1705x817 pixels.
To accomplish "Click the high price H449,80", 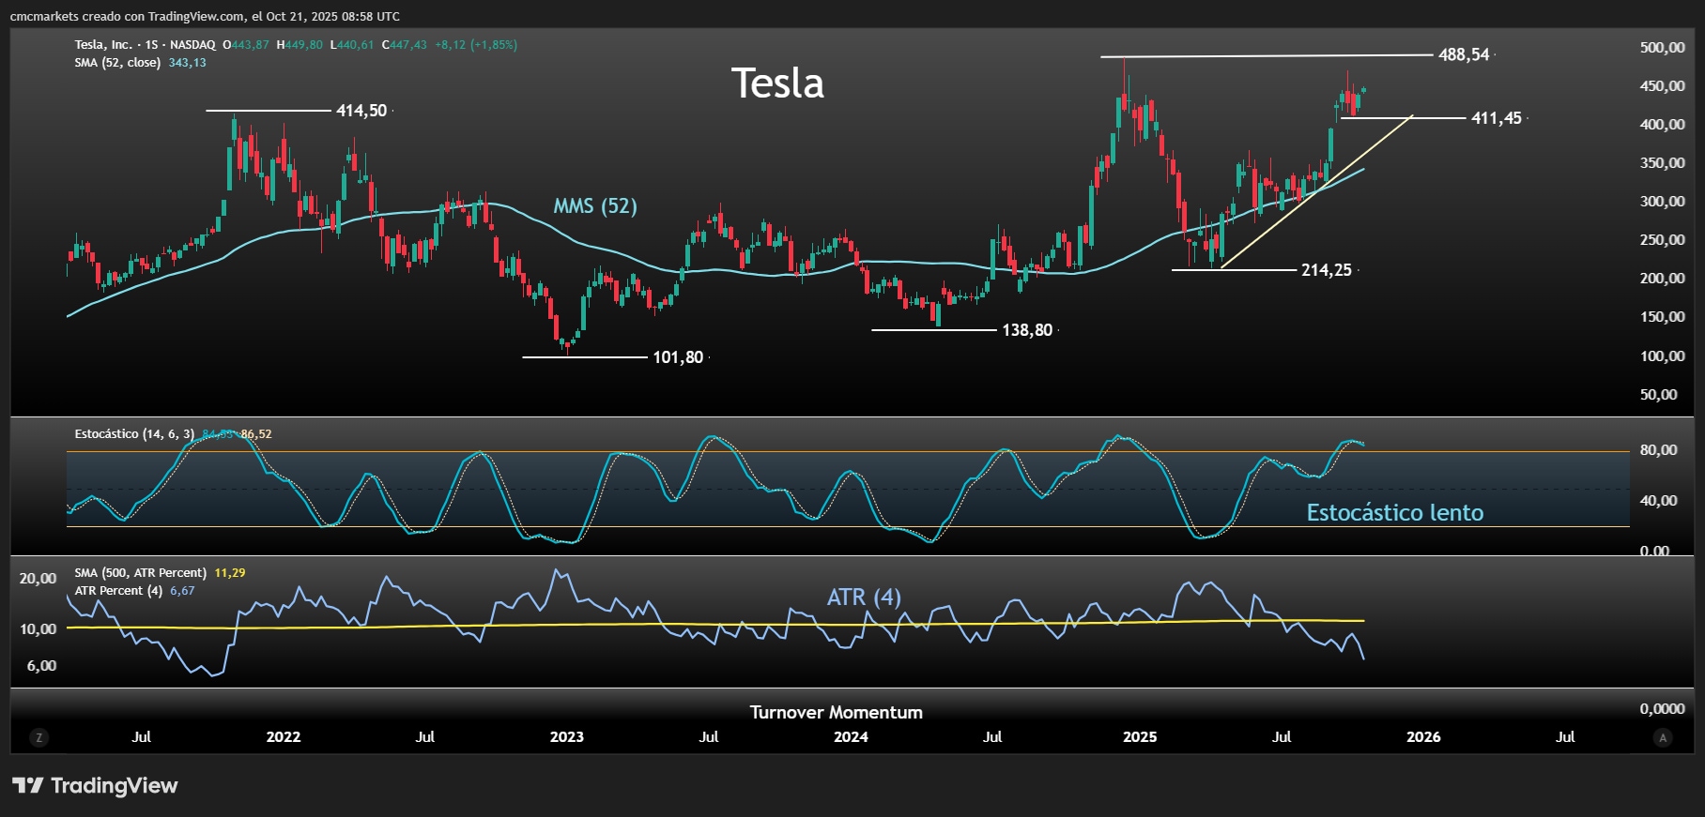I will 300,45.
